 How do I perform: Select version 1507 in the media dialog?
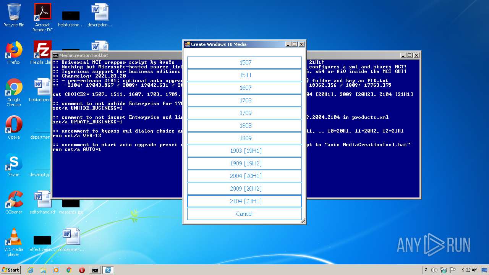click(244, 63)
